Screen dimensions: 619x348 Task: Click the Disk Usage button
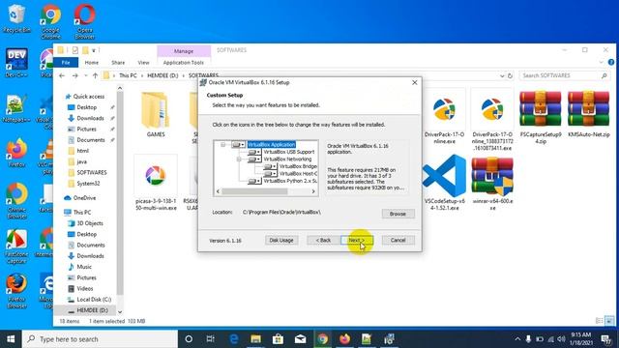(281, 240)
